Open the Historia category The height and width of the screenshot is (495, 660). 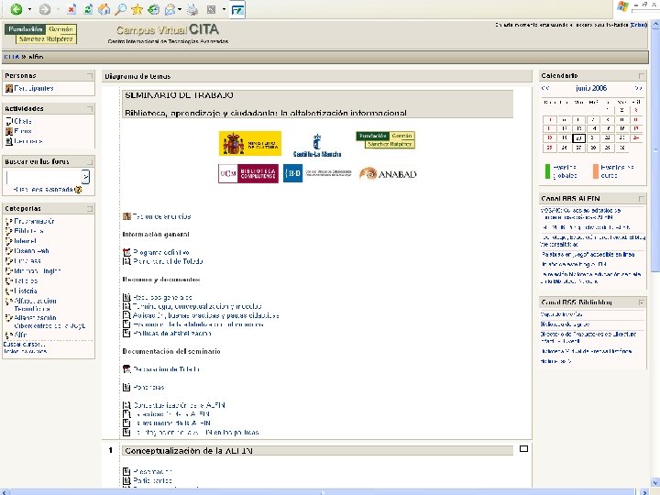tap(26, 291)
